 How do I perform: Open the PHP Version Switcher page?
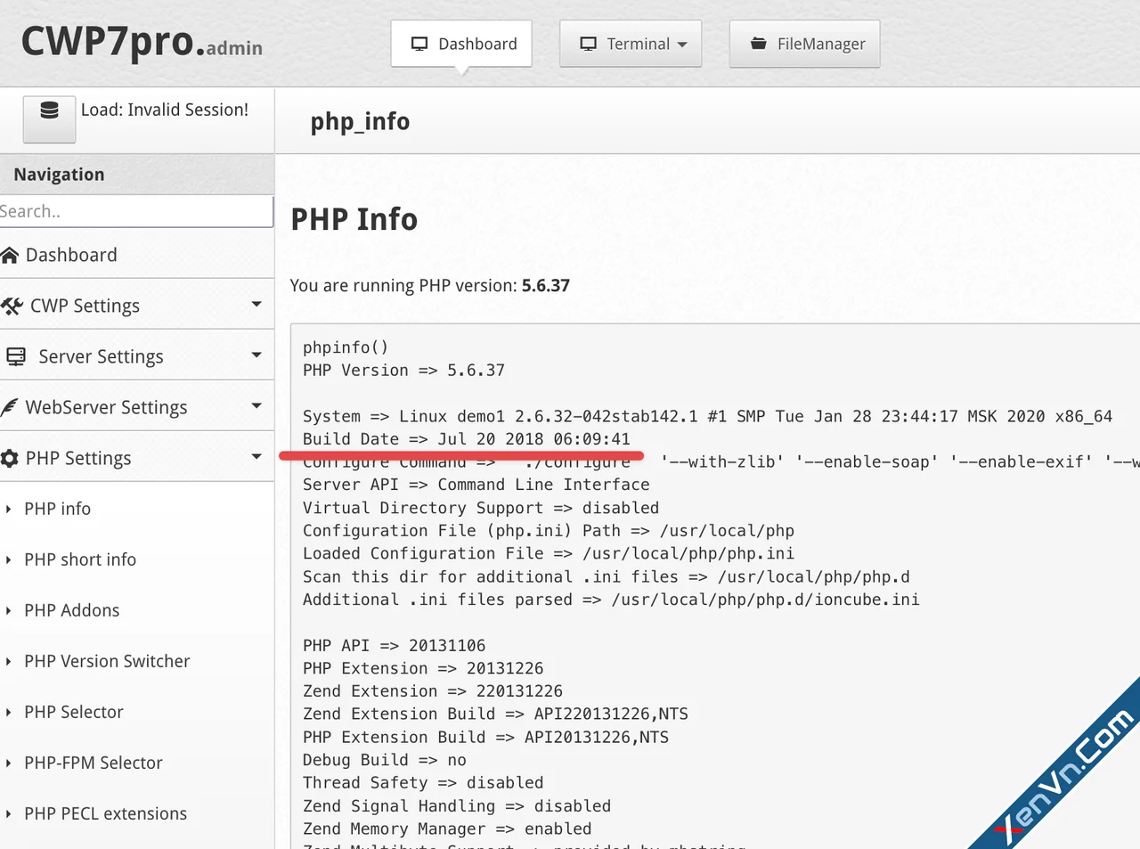107,661
